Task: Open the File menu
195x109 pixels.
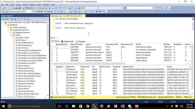Action: click(2, 5)
